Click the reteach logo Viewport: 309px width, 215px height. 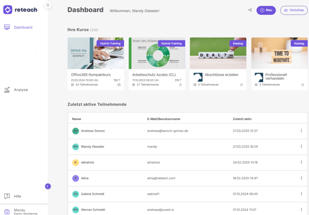[20, 9]
